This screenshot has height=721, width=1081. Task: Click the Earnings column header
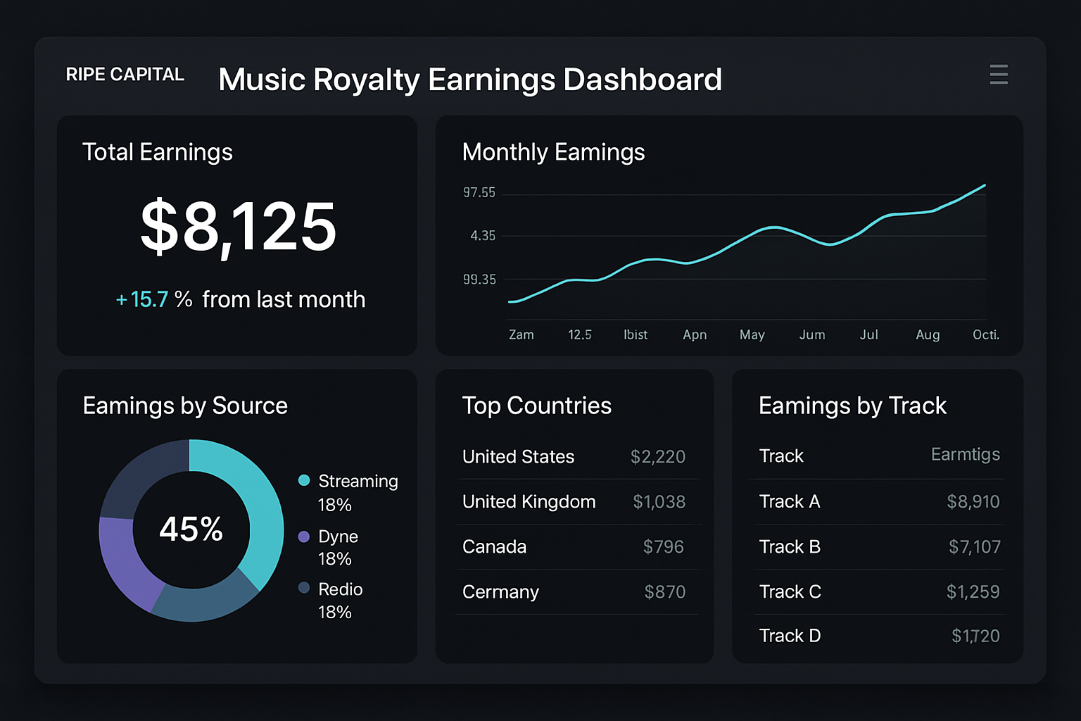[965, 455]
